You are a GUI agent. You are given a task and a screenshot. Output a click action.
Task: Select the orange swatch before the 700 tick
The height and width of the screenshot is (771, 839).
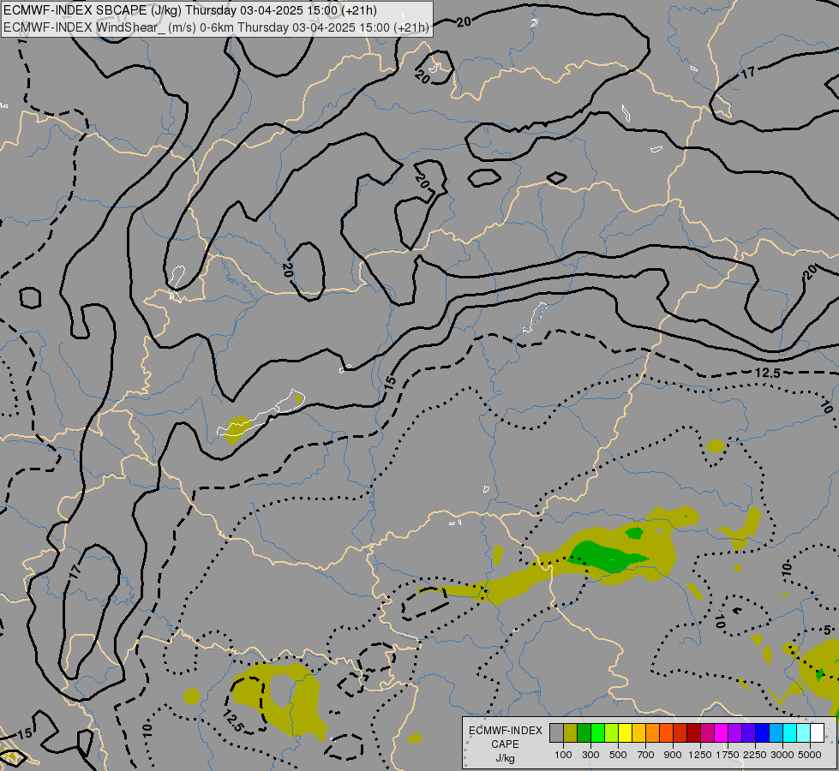coord(653,732)
